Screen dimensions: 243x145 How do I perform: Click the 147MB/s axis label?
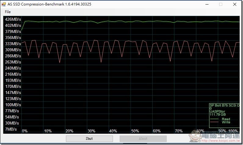(13, 92)
